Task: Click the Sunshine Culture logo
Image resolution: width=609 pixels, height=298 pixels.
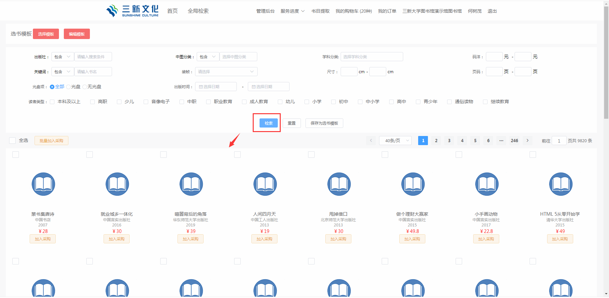Action: (132, 11)
